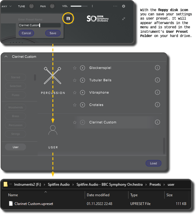
Task: Click Save to store the preset name
Action: pyautogui.click(x=53, y=33)
